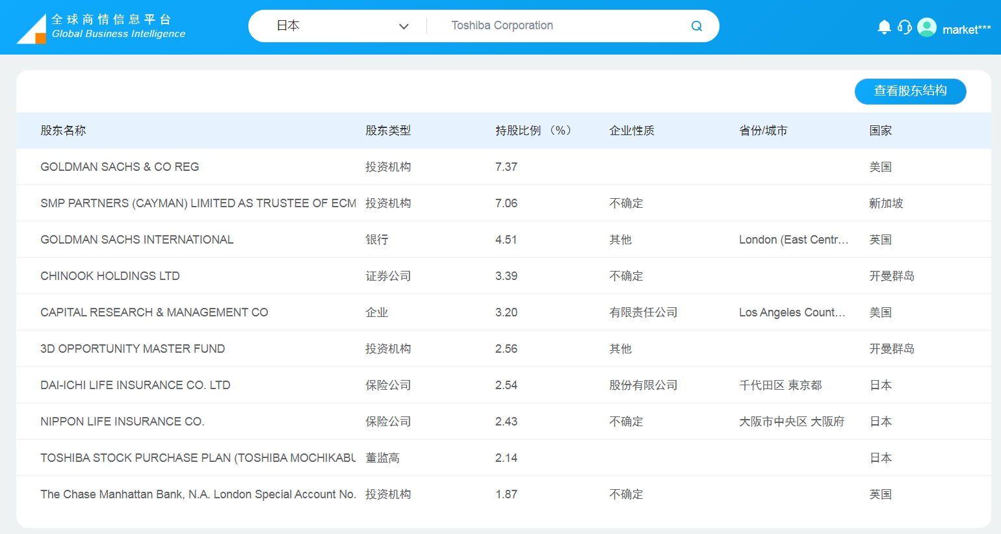Select CHINOOK HOLDINGS LTD shareholder
The width and height of the screenshot is (1001, 534).
point(110,276)
